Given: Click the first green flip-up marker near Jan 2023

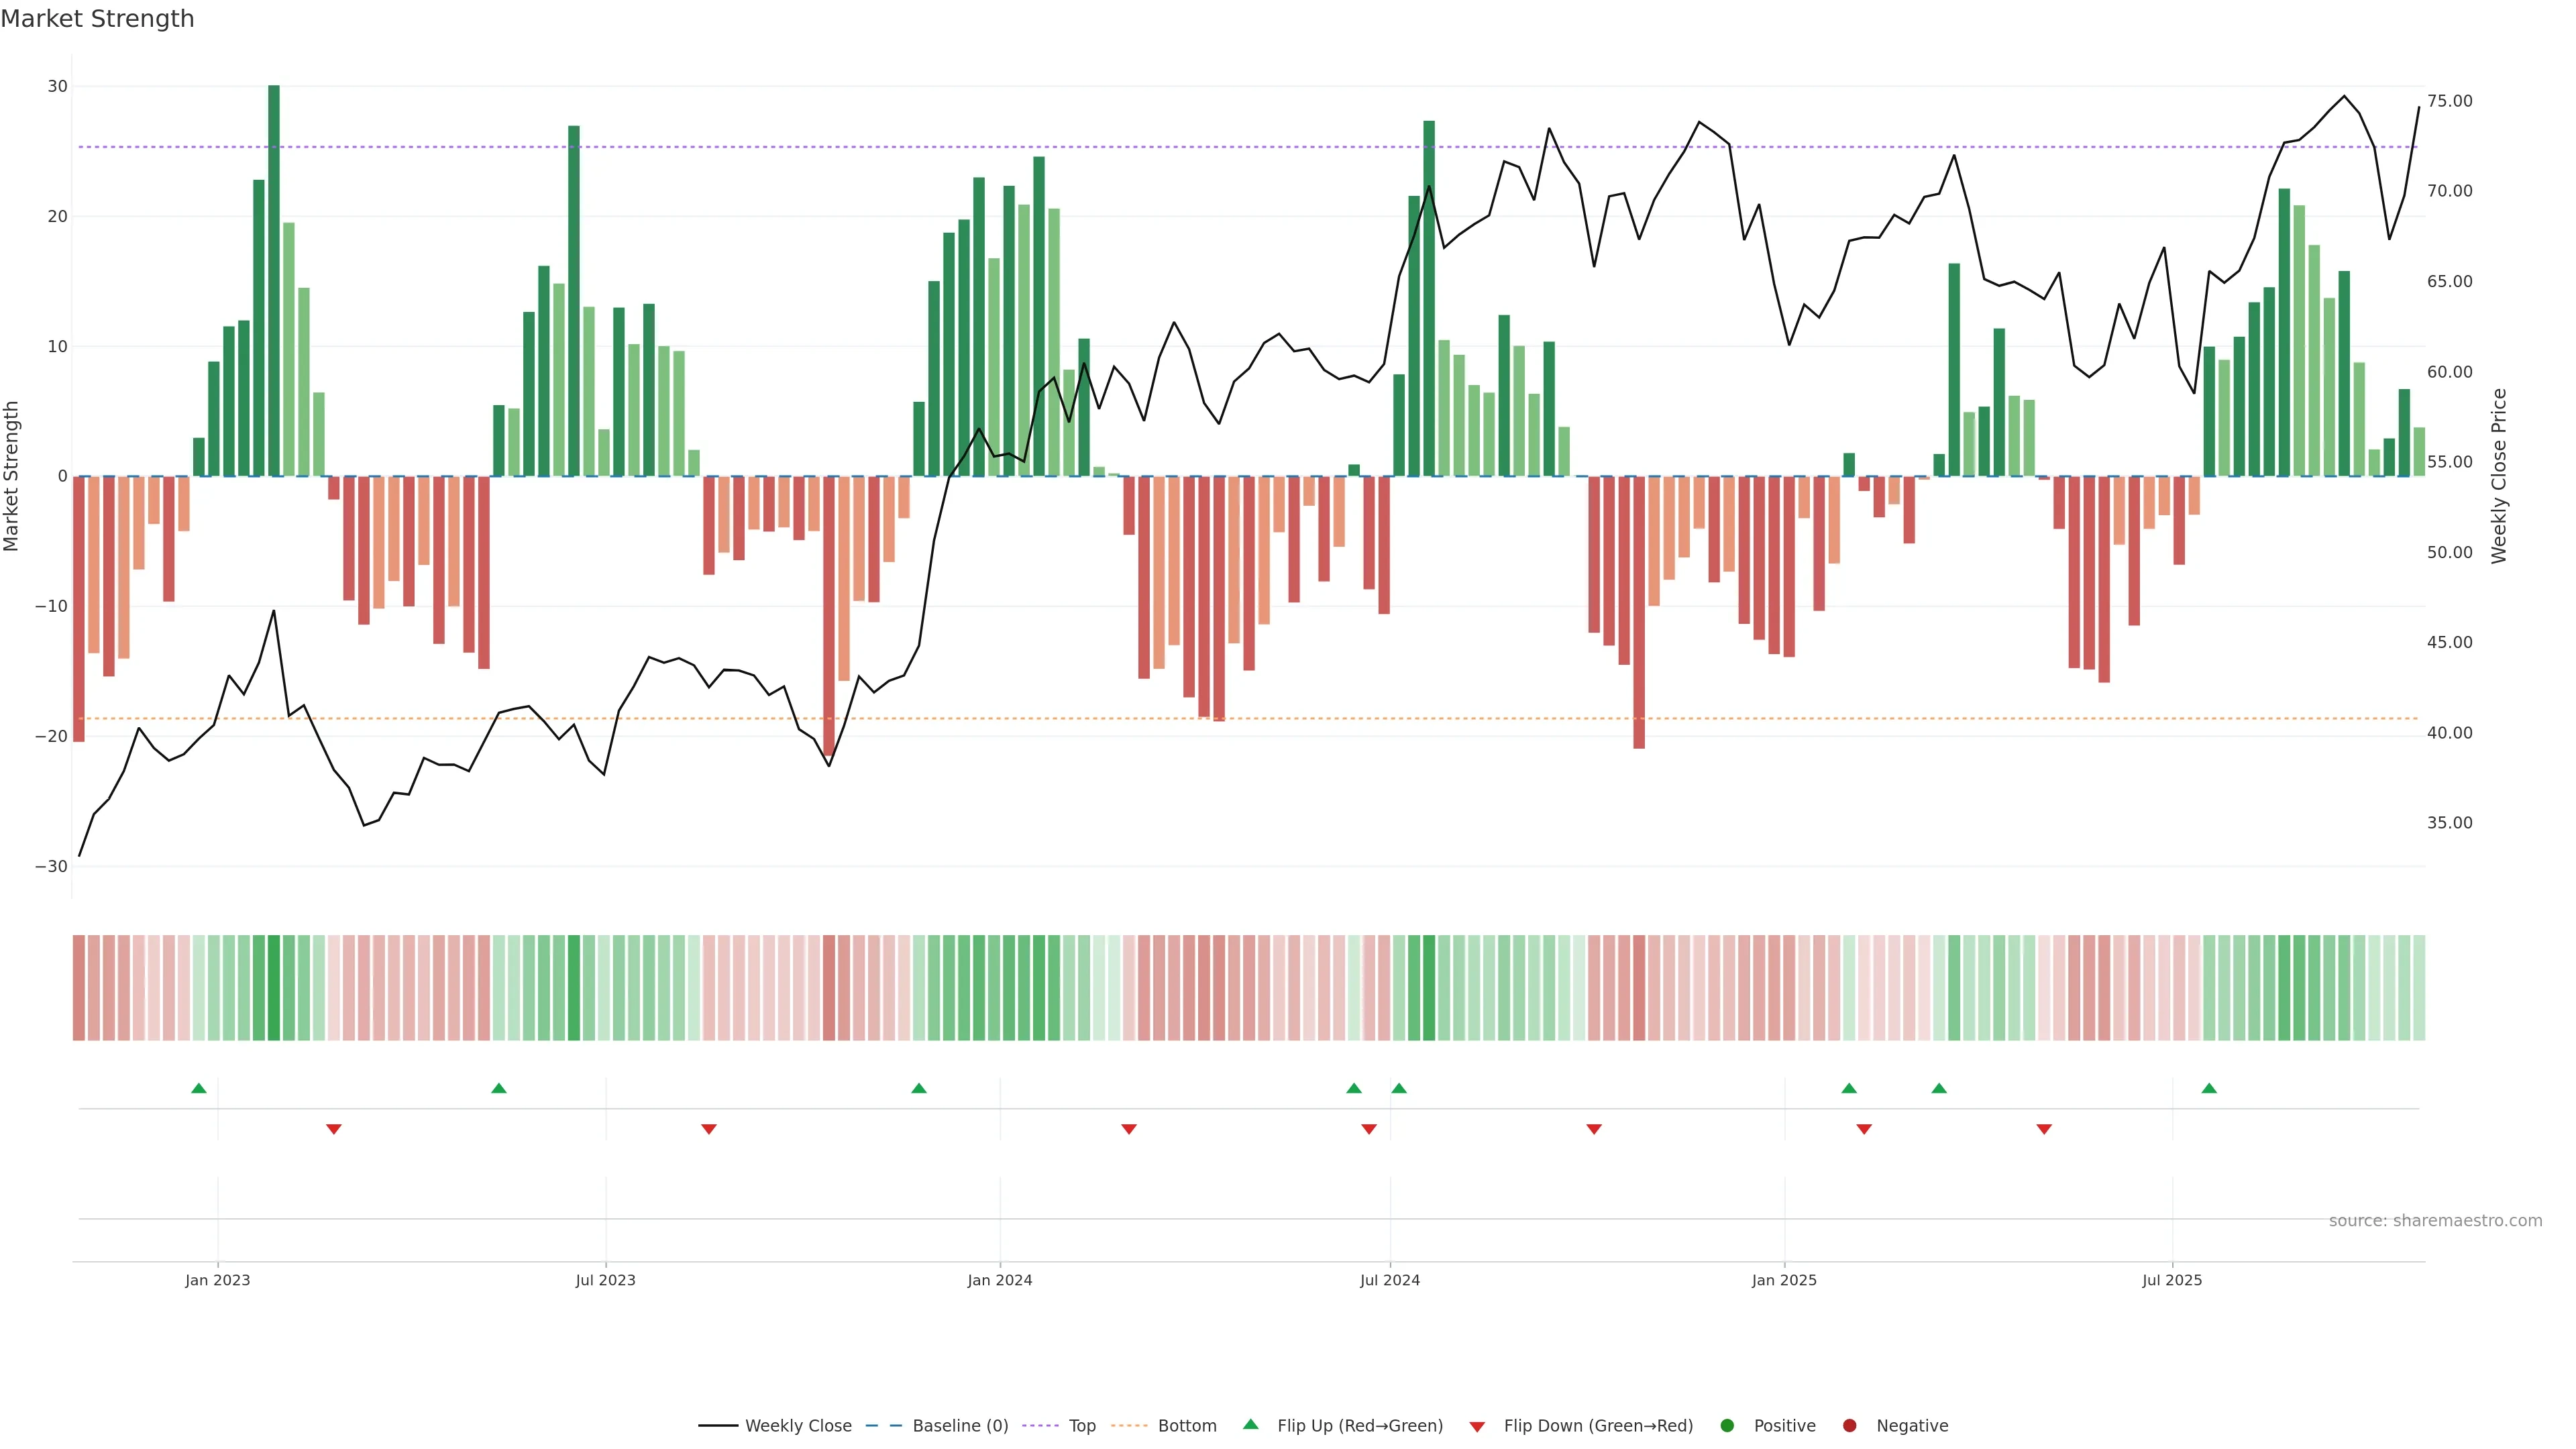Looking at the screenshot, I should pos(199,1088).
